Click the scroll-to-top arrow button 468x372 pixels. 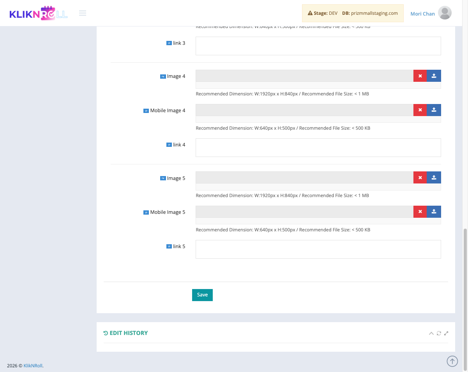point(452,361)
